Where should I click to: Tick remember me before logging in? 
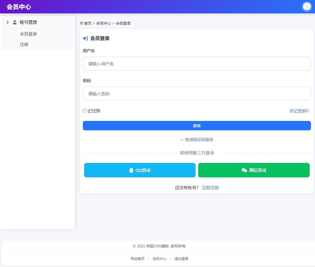tap(84, 110)
